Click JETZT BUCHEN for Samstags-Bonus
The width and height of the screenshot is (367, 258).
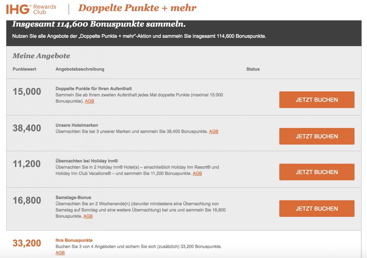point(317,209)
